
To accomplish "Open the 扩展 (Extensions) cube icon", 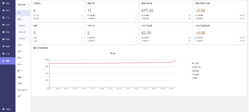I will 3,54.
